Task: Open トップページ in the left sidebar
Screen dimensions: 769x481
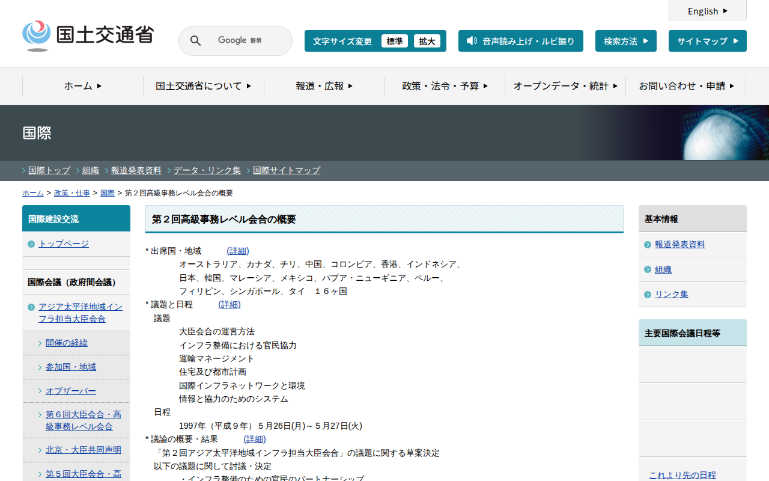Action: 64,244
